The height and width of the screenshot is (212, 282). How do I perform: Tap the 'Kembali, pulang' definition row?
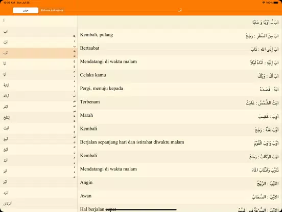(180, 36)
